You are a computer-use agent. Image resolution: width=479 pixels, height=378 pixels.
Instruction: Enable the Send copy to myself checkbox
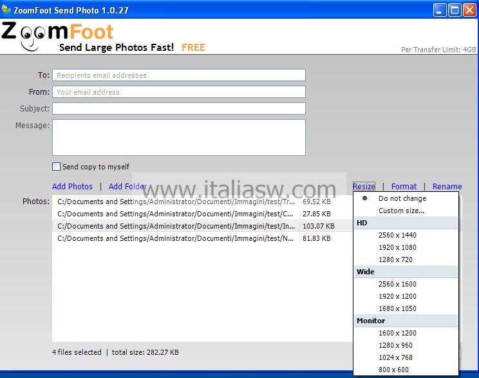point(56,167)
